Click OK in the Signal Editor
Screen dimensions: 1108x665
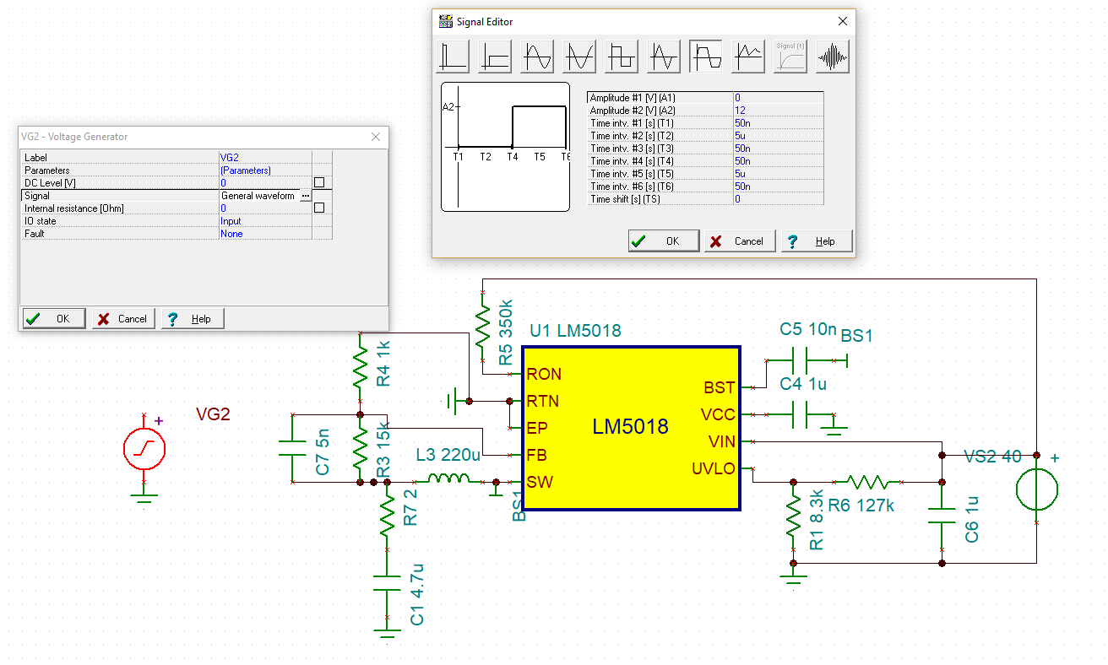[x=664, y=241]
